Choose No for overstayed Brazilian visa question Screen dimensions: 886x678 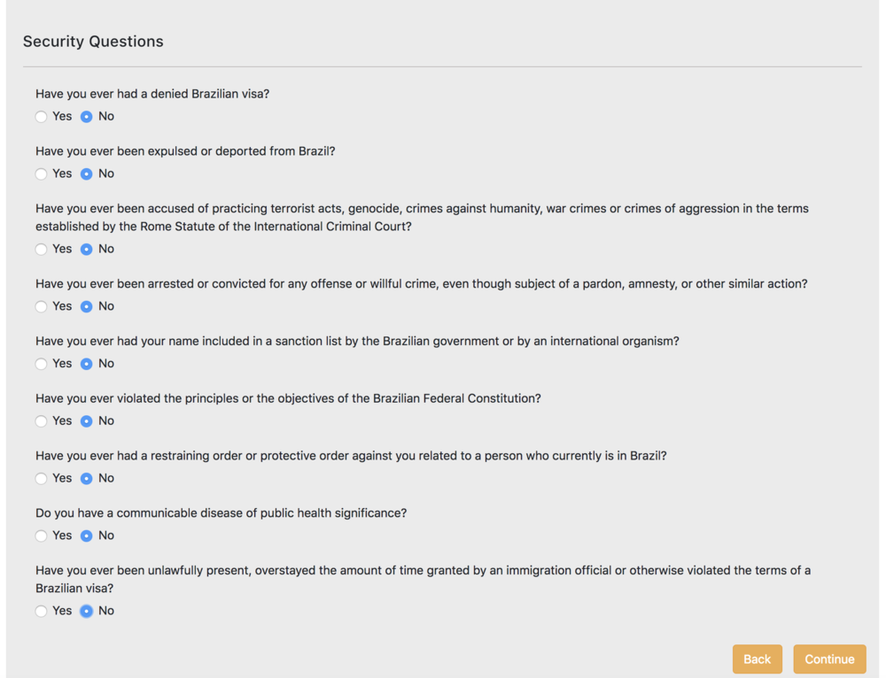tap(87, 612)
